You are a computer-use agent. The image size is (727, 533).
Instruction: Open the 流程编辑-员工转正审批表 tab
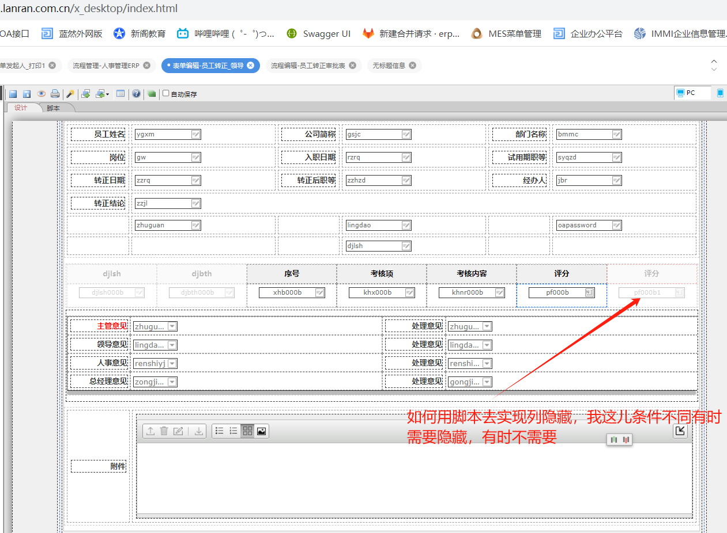coord(308,66)
